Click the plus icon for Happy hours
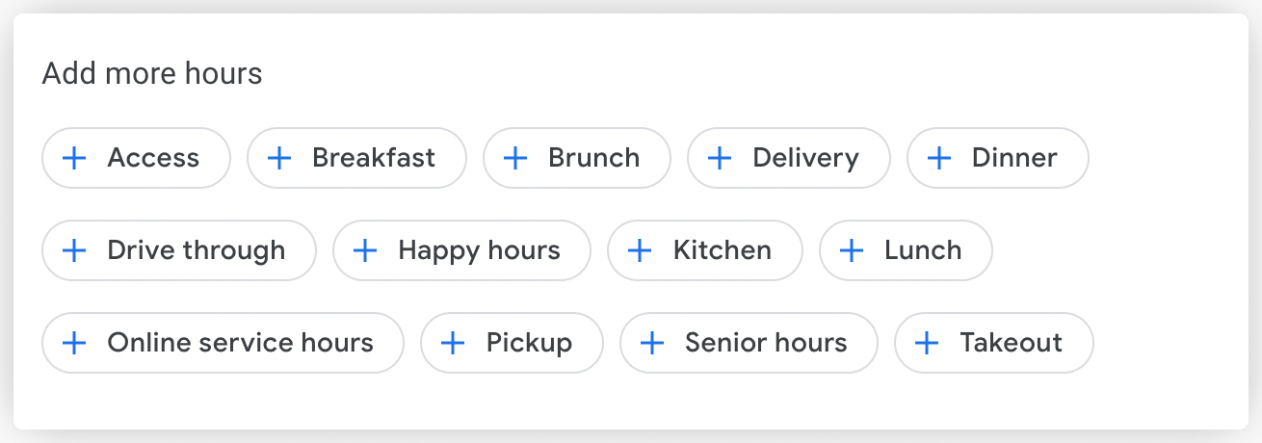Viewport: 1262px width, 443px height. (365, 250)
